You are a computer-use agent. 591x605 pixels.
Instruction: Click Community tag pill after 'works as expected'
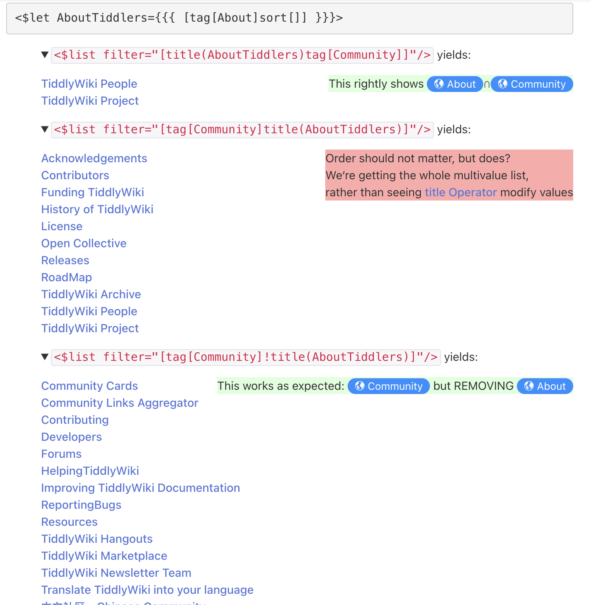tap(388, 386)
